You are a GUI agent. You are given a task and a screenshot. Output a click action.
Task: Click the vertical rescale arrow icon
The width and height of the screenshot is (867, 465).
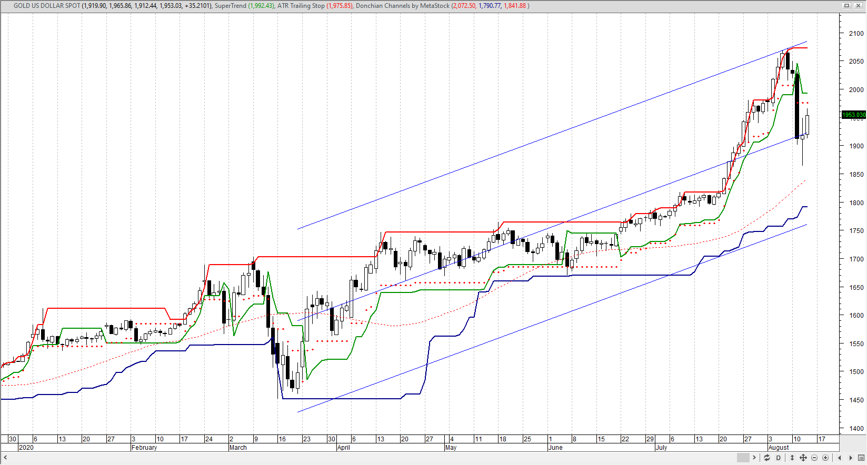click(x=792, y=458)
